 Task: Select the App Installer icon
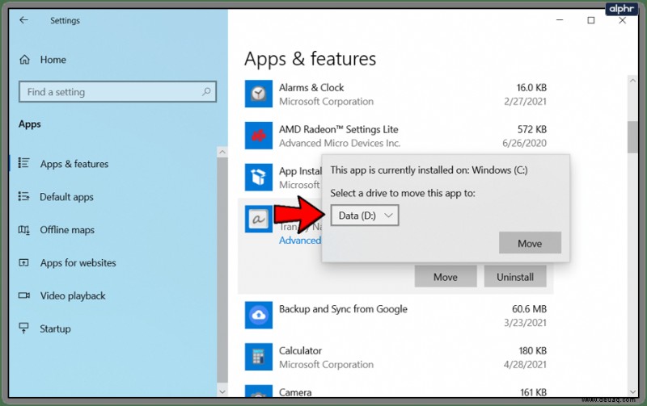click(x=258, y=178)
